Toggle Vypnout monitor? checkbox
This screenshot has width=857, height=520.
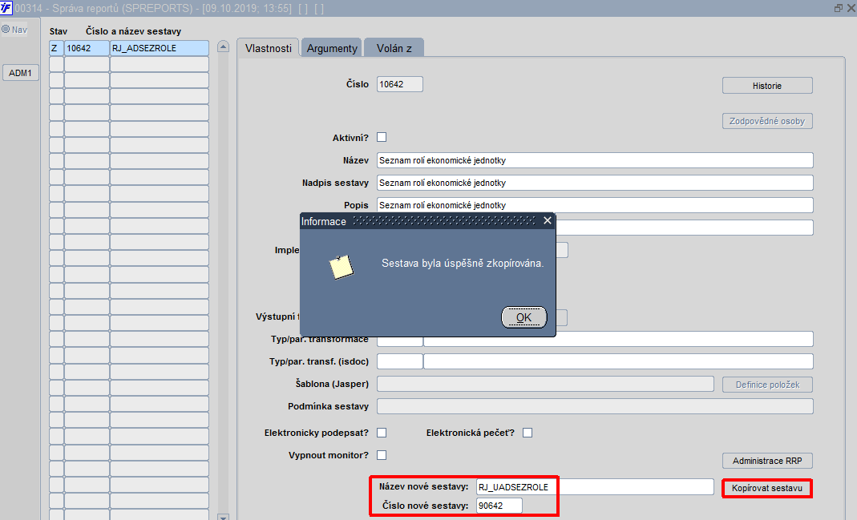click(x=382, y=455)
